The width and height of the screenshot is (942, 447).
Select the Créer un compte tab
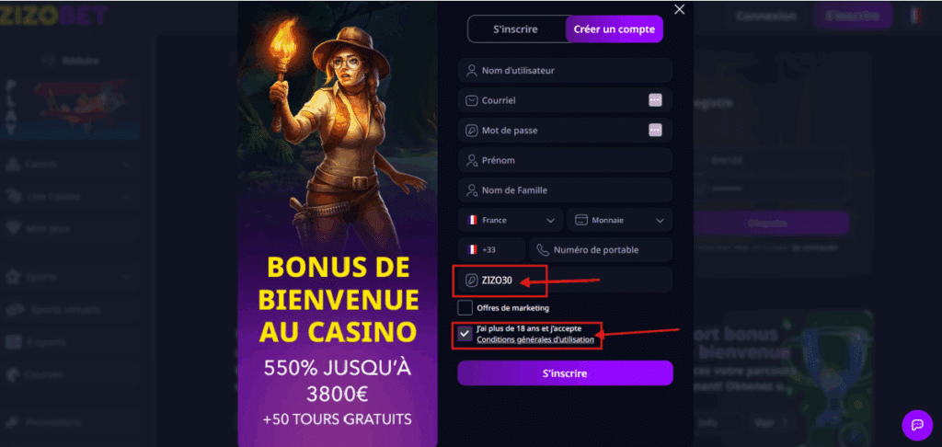[614, 29]
